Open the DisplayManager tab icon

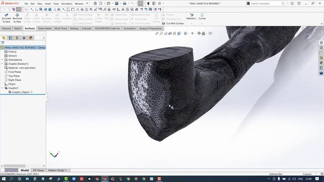click(31, 38)
